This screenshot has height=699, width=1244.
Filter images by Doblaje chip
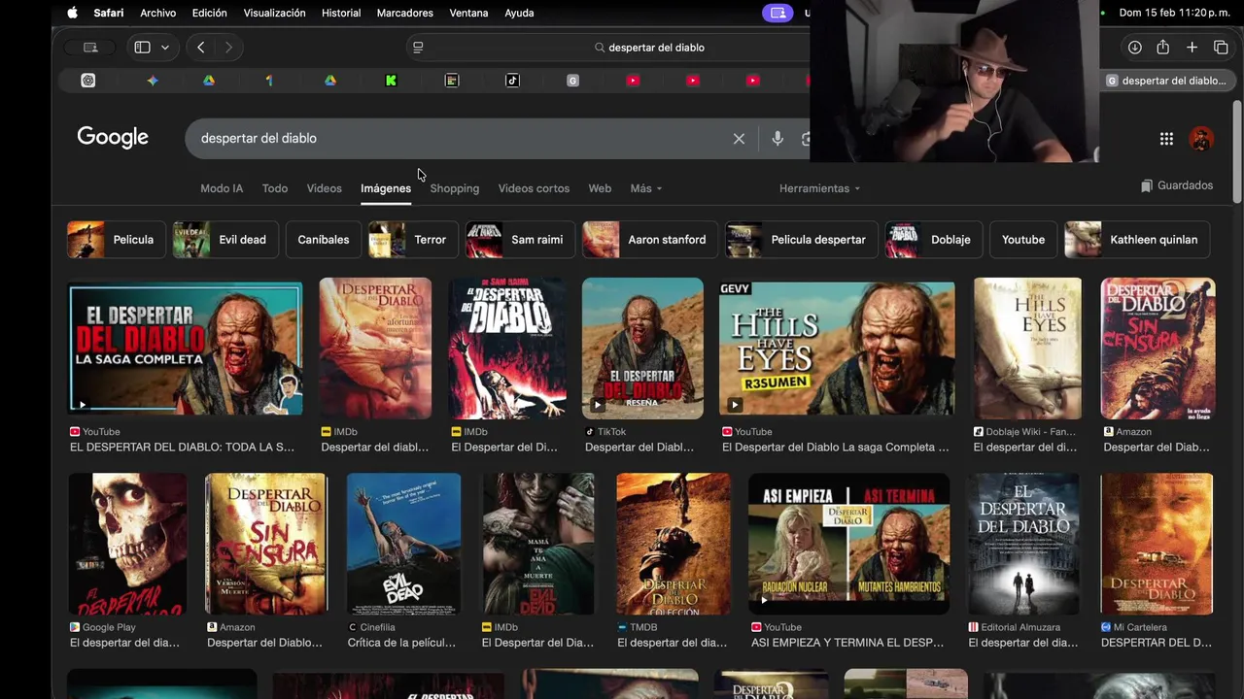[934, 240]
